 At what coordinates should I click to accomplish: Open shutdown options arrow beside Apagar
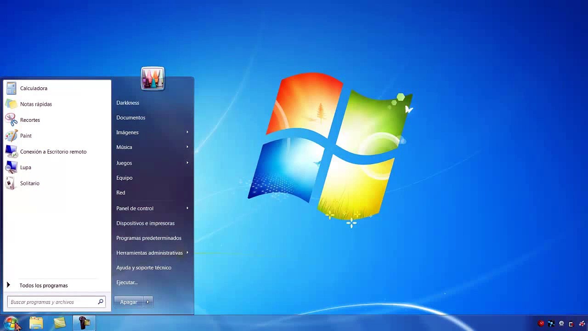(x=148, y=302)
